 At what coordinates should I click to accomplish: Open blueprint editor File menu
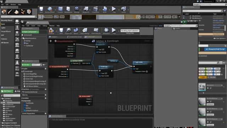(23, 26)
